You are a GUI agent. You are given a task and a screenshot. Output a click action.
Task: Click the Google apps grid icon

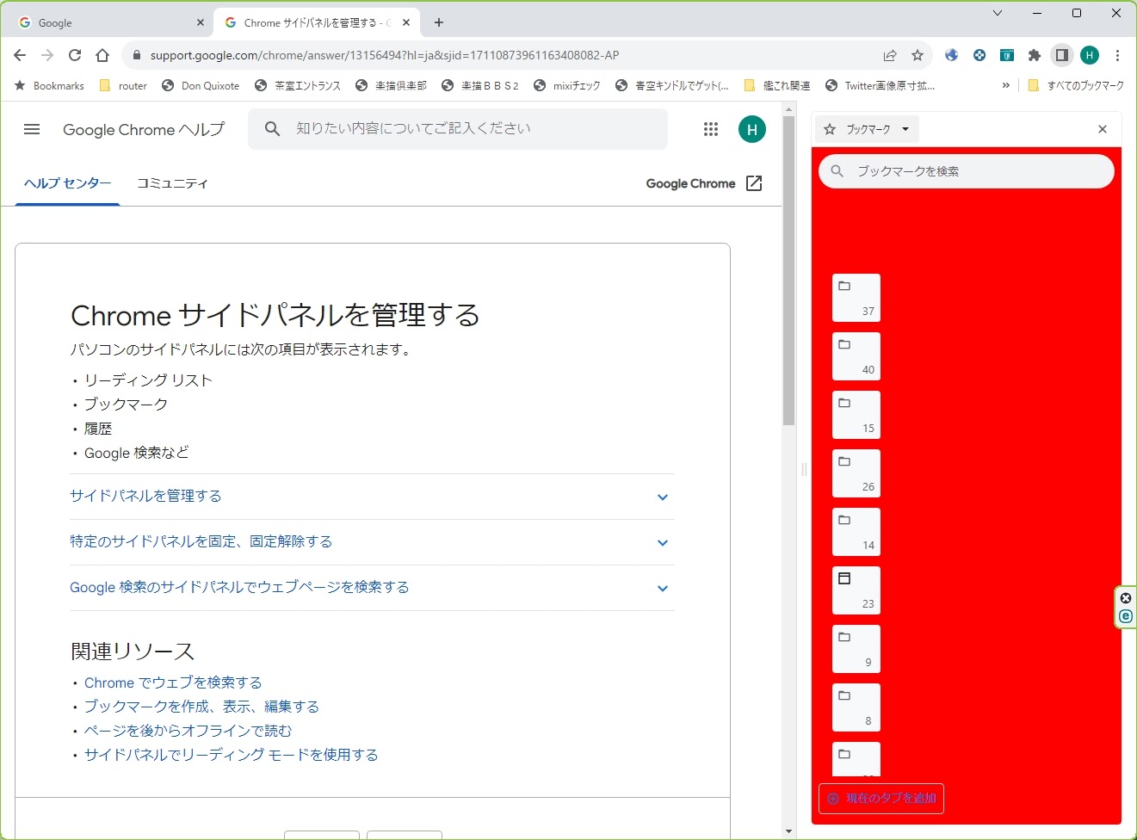[x=710, y=129]
